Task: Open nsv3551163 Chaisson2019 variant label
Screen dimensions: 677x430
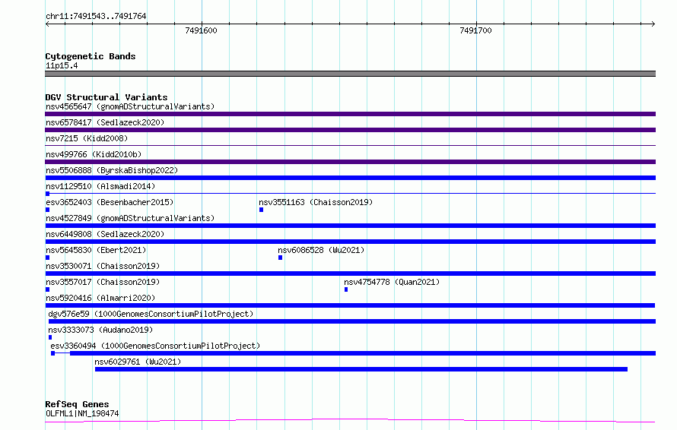Action: point(316,202)
